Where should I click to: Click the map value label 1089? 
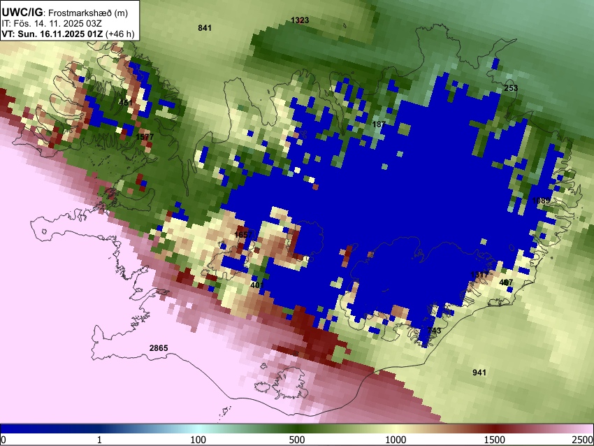pyautogui.click(x=541, y=201)
